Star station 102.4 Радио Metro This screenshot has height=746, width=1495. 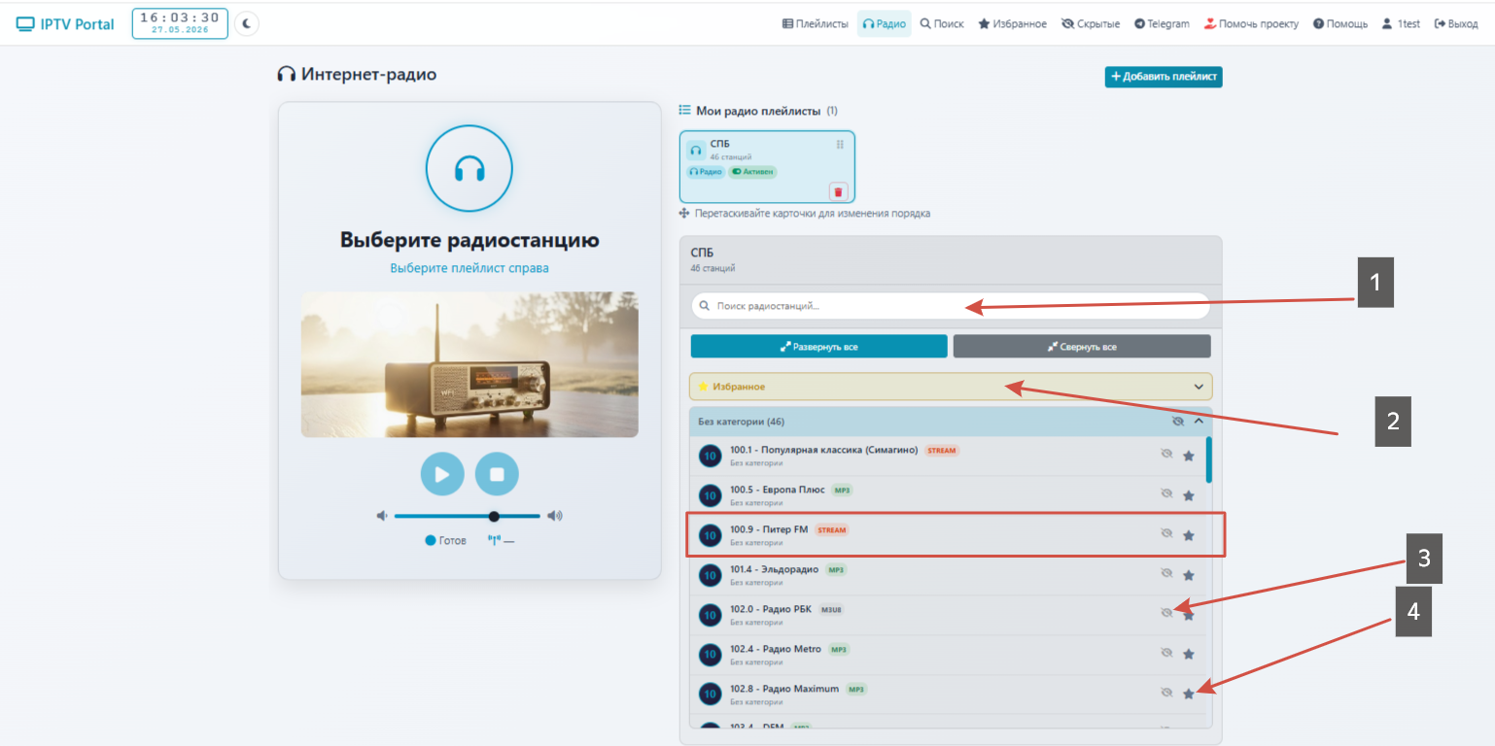pyautogui.click(x=1188, y=655)
